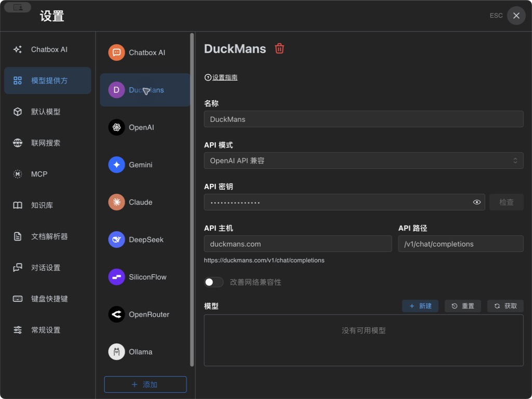This screenshot has width=532, height=399.
Task: Click the API 模式 dropdown chevron arrows
Action: tap(515, 161)
